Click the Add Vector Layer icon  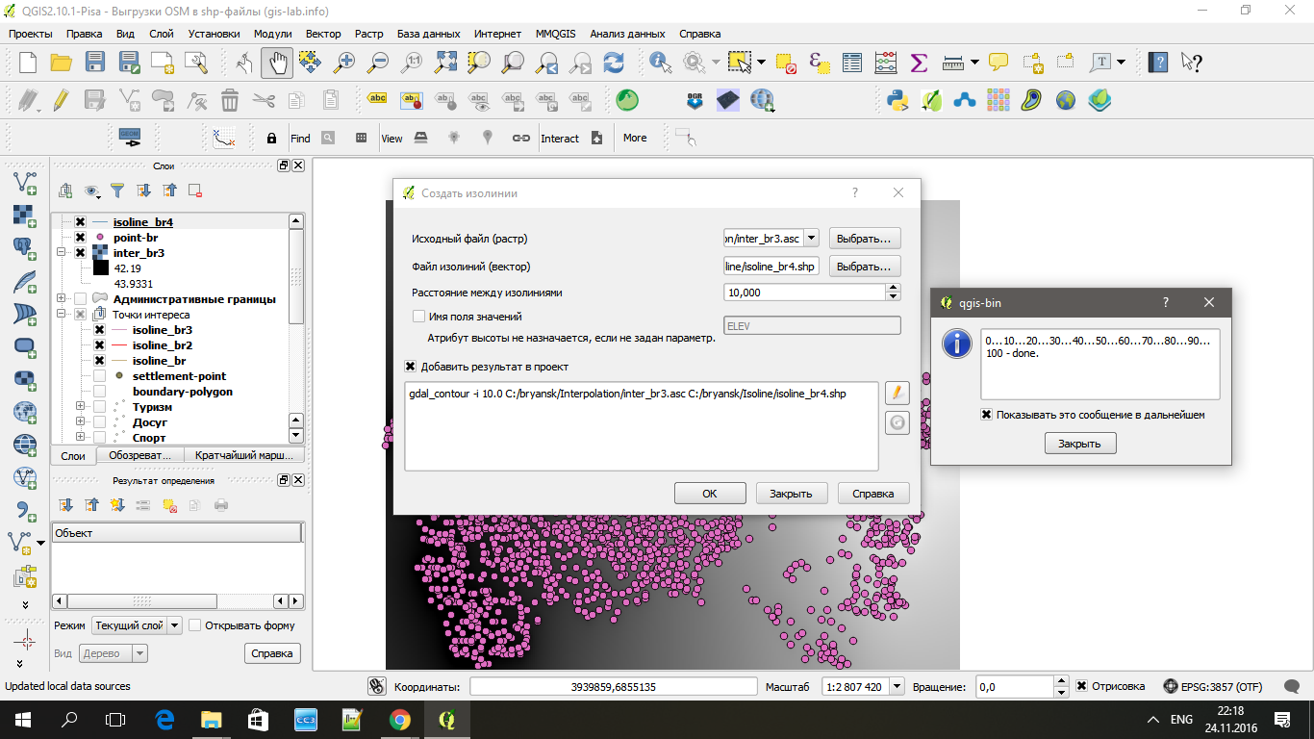pyautogui.click(x=25, y=183)
